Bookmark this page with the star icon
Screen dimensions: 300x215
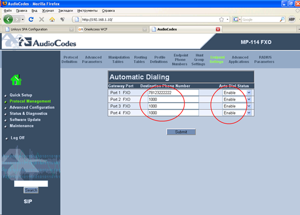(221, 19)
